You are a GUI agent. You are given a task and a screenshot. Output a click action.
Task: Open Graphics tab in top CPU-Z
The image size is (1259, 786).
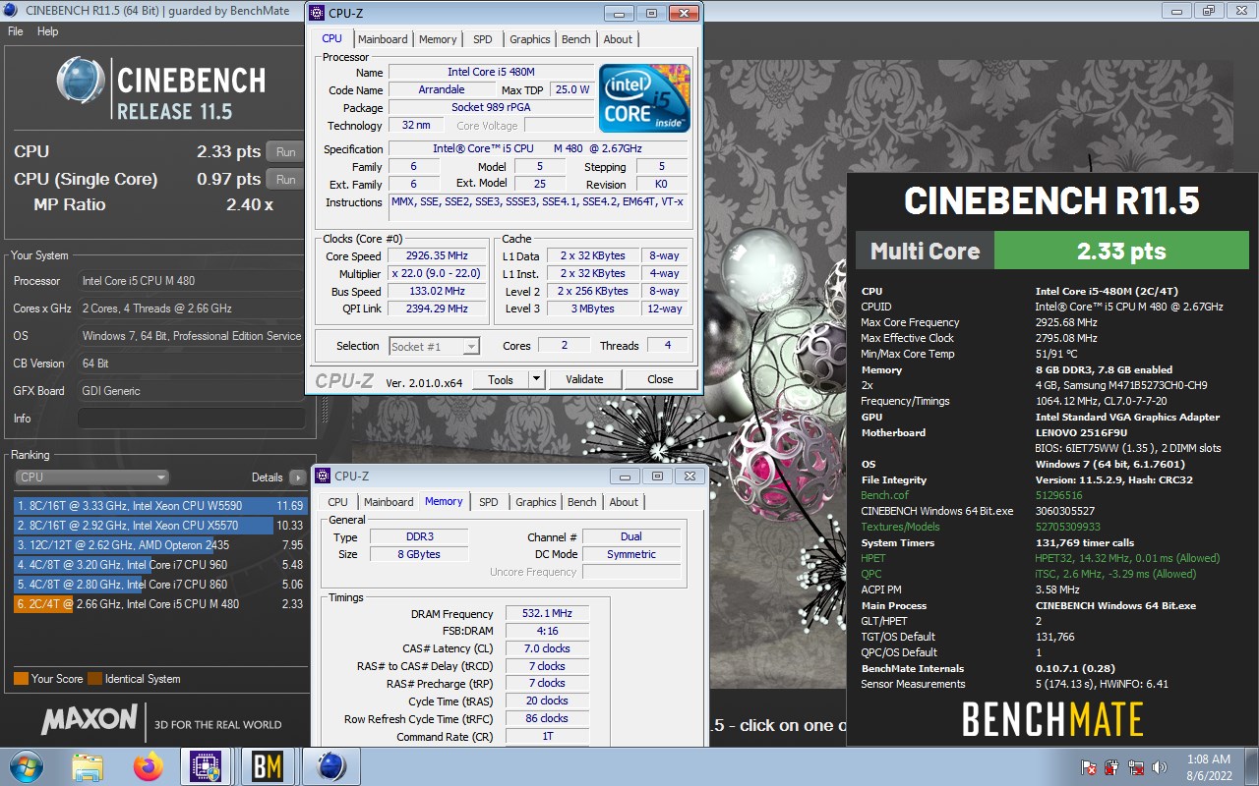tap(530, 39)
